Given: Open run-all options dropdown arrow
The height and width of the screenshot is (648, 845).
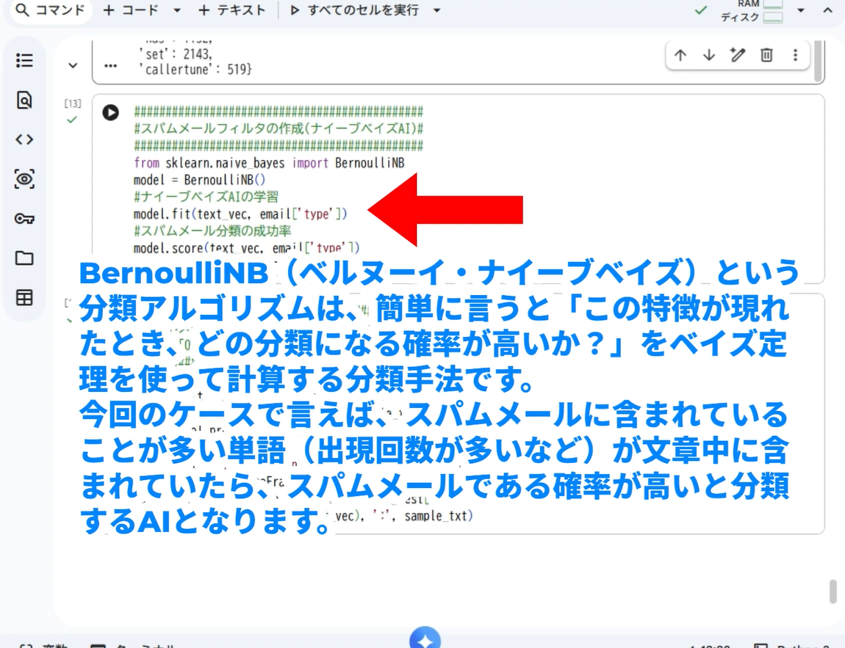Looking at the screenshot, I should click(x=437, y=10).
